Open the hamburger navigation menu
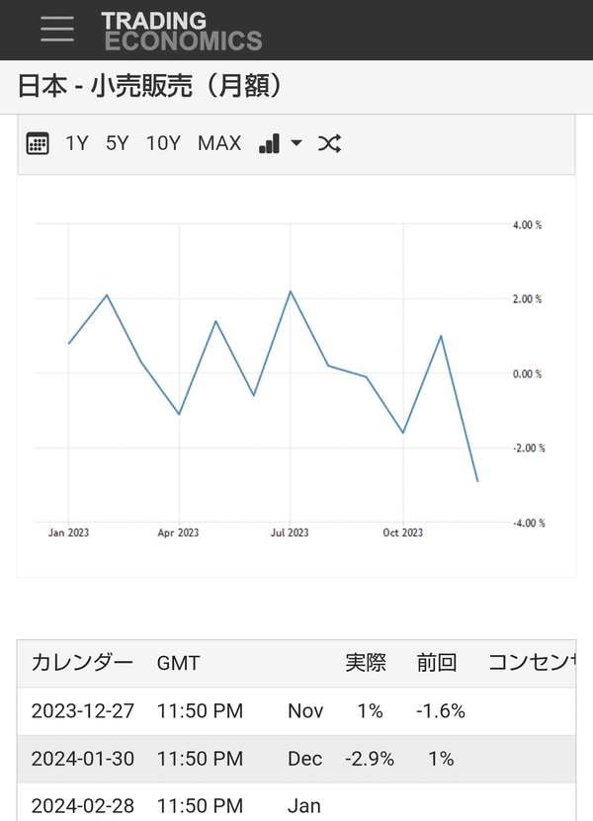 (x=57, y=29)
